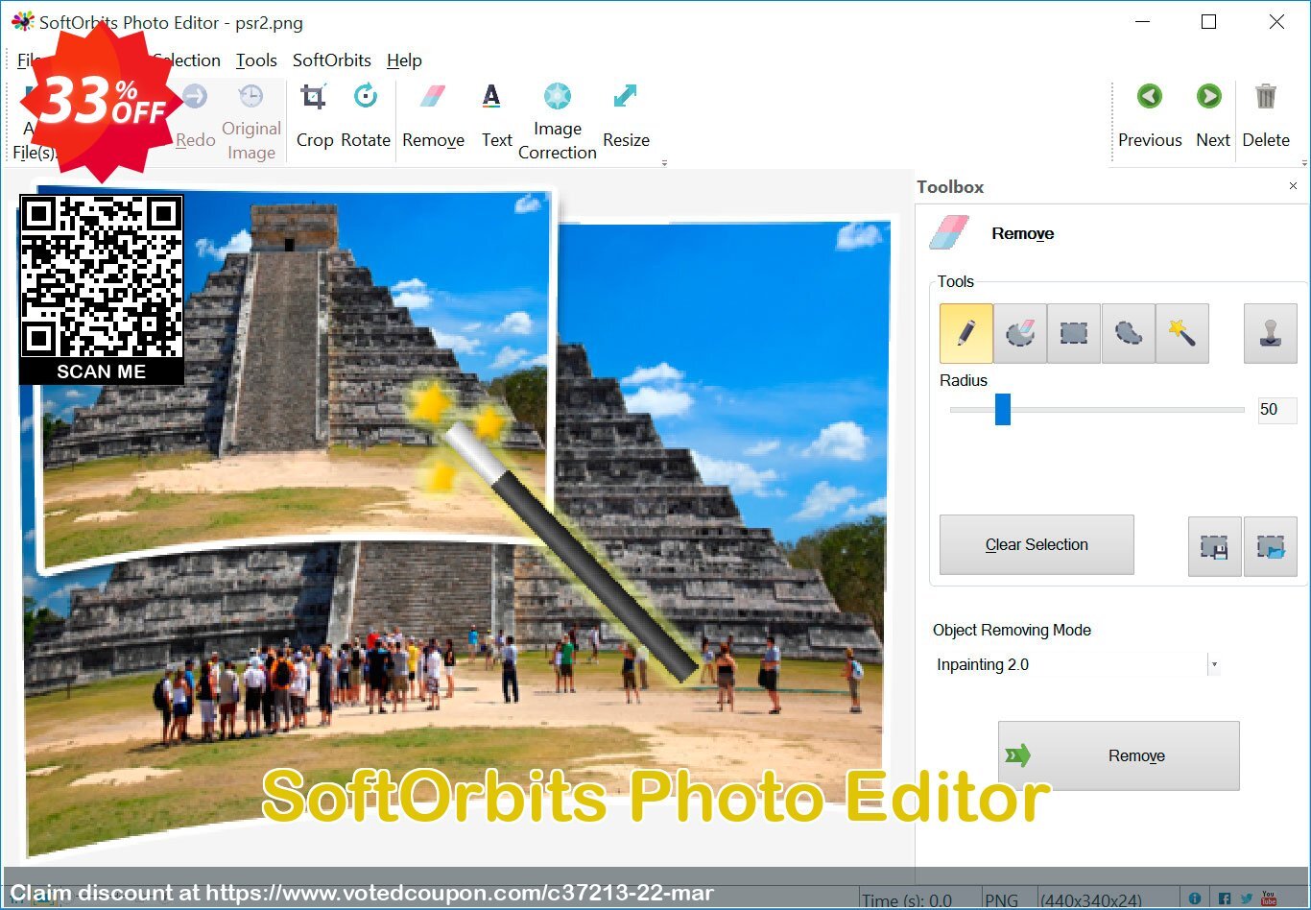
Task: Click the image canvas preview
Action: (x=456, y=518)
